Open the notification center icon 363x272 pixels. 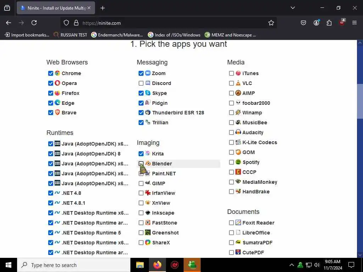(x=351, y=265)
